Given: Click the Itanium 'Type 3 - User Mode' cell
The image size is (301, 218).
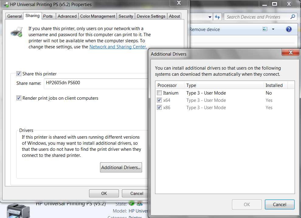Looking at the screenshot, I should pyautogui.click(x=206, y=93).
